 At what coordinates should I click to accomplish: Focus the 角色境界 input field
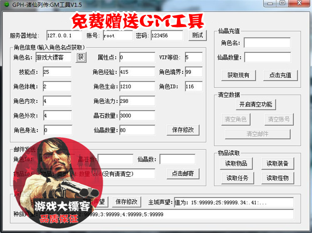193,72
